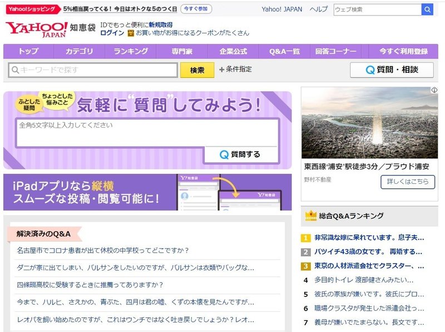Viewport: 445px width, 332px height.
Task: Expand the 条件指定 search conditions
Action: [235, 69]
